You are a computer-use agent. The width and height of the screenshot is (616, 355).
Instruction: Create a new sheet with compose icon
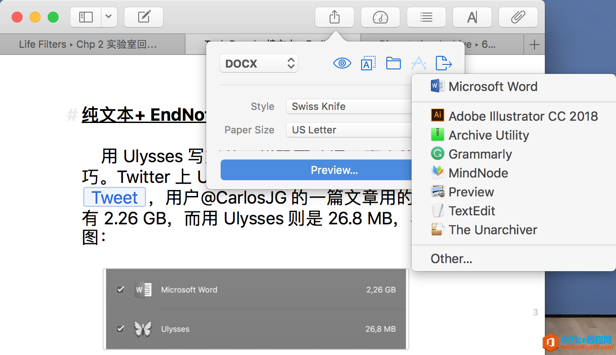pos(144,18)
